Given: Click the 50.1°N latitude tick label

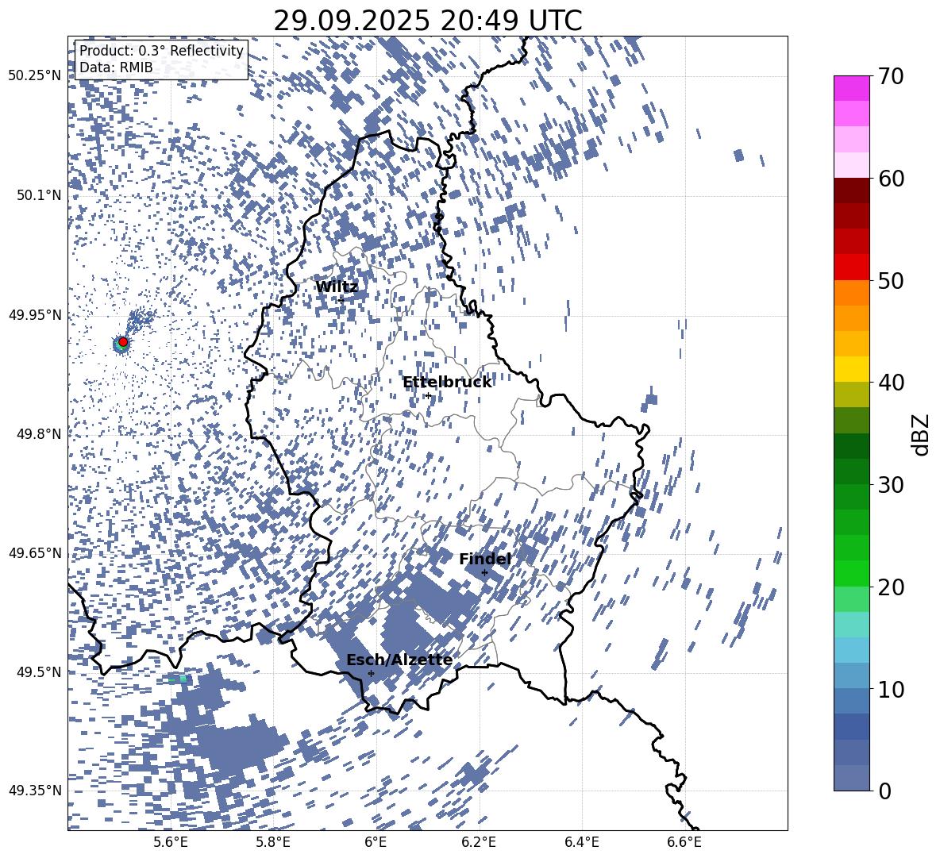Looking at the screenshot, I should 39,195.
